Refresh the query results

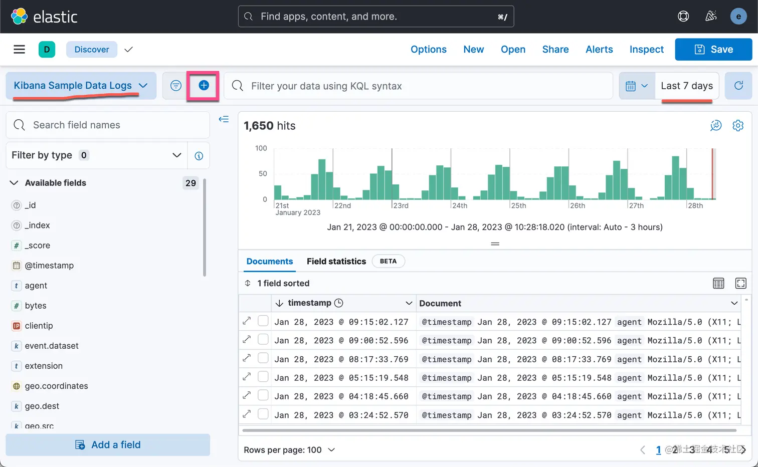pos(738,86)
